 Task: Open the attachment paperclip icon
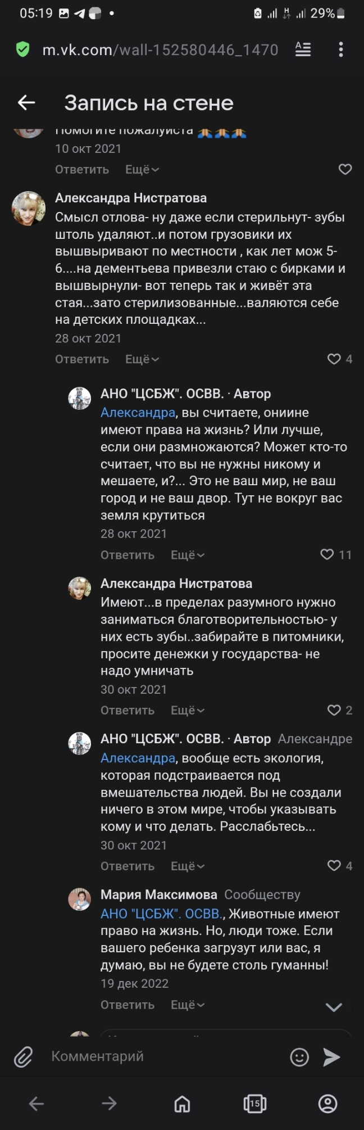(x=22, y=1056)
